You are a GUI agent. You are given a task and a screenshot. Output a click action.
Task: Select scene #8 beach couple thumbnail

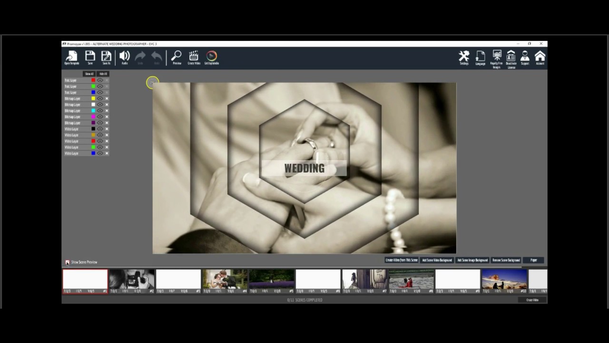tap(412, 281)
